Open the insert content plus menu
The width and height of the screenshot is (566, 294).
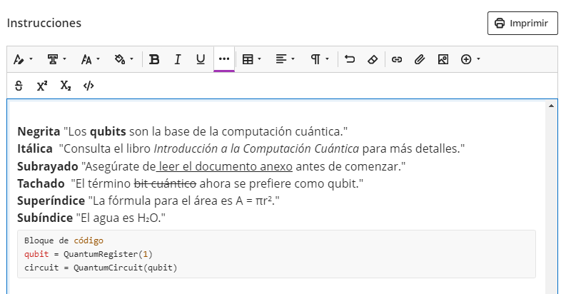[x=470, y=59]
